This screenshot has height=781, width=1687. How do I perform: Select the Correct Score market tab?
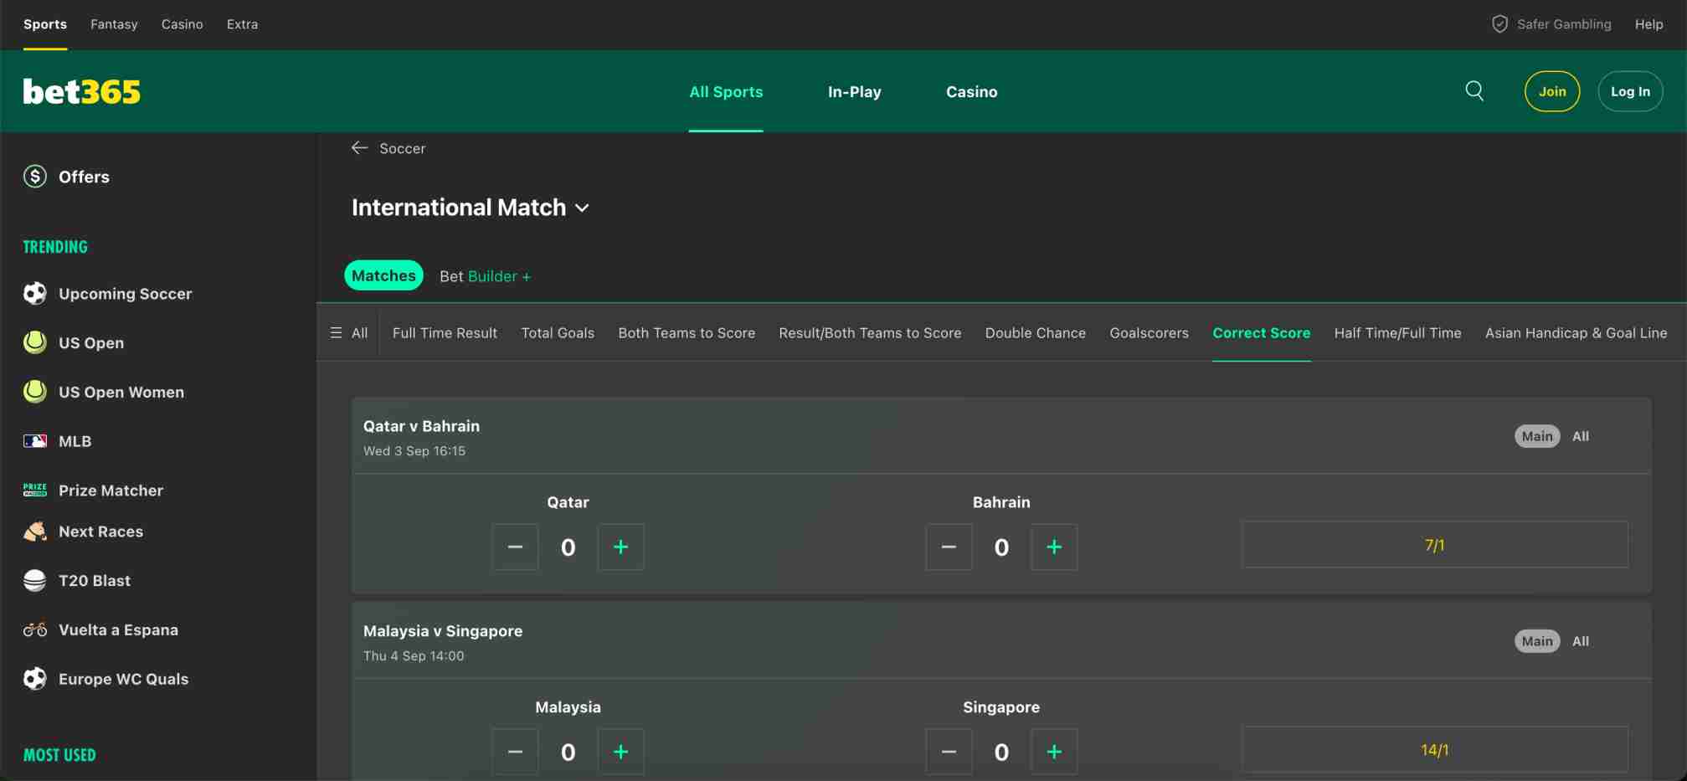point(1261,333)
